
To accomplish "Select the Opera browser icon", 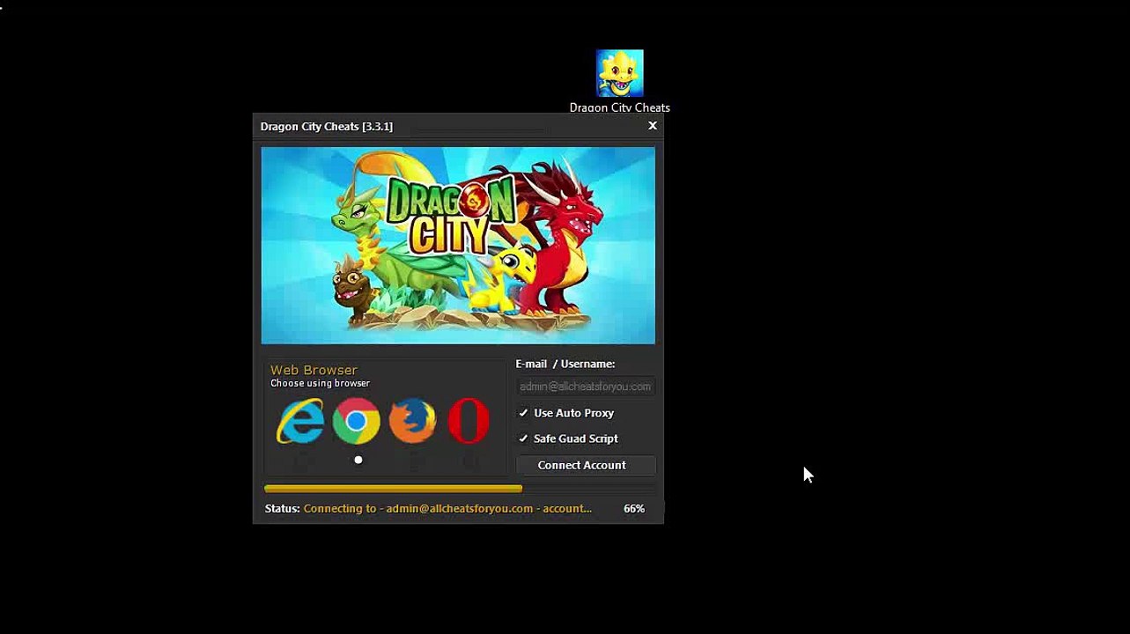I will point(469,421).
